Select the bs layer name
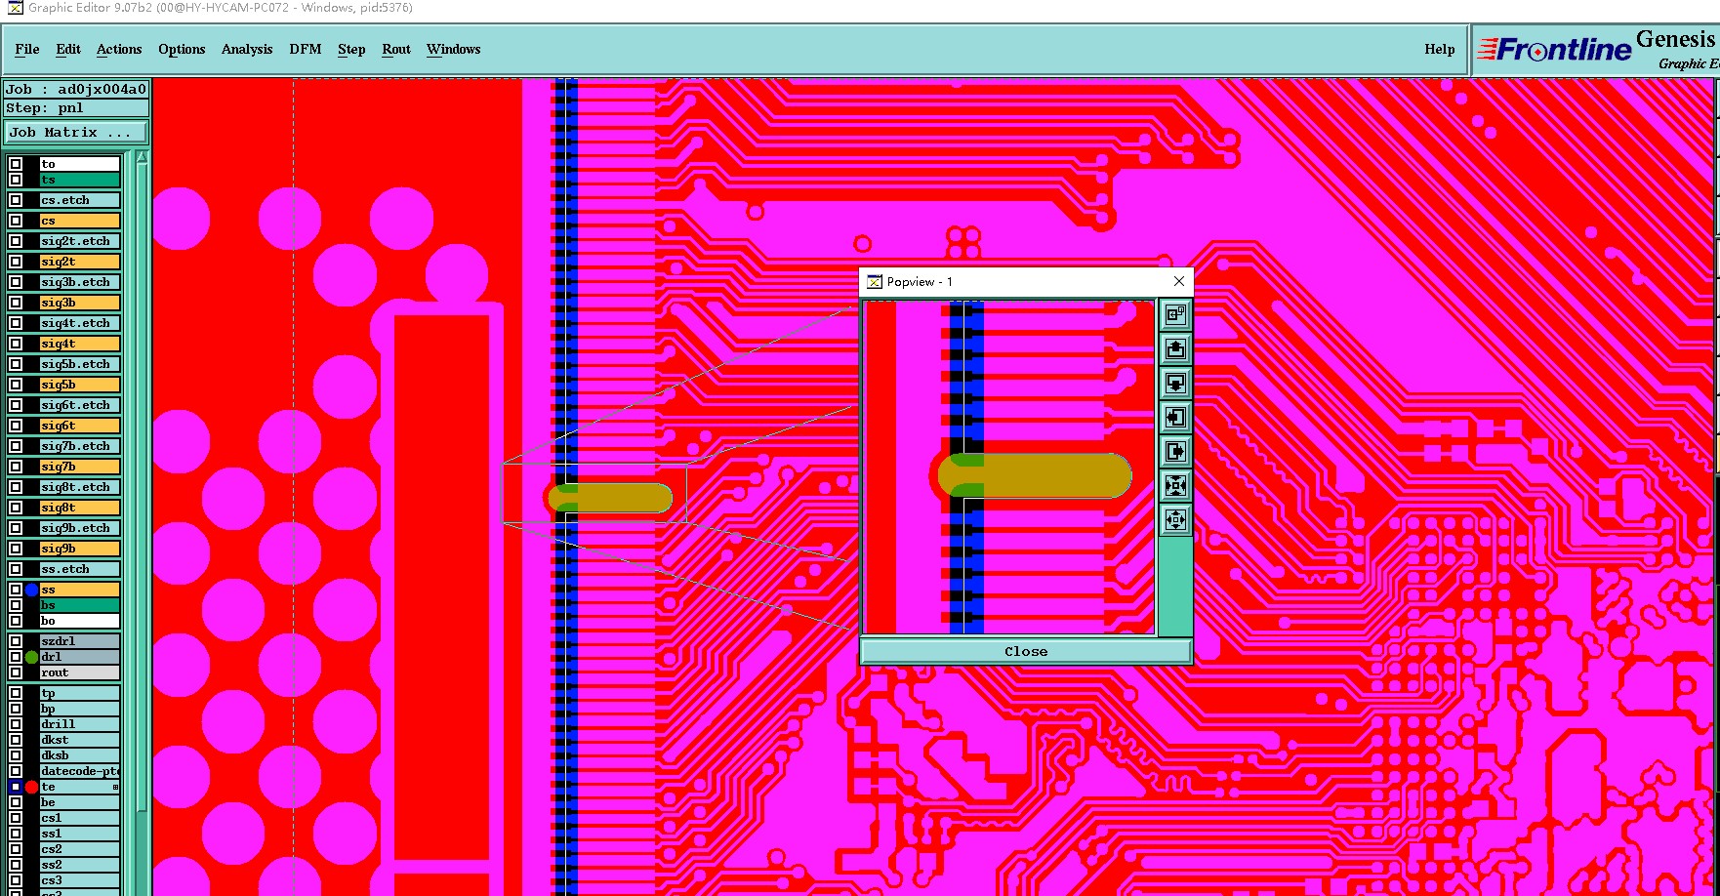Image resolution: width=1720 pixels, height=896 pixels. tap(79, 605)
